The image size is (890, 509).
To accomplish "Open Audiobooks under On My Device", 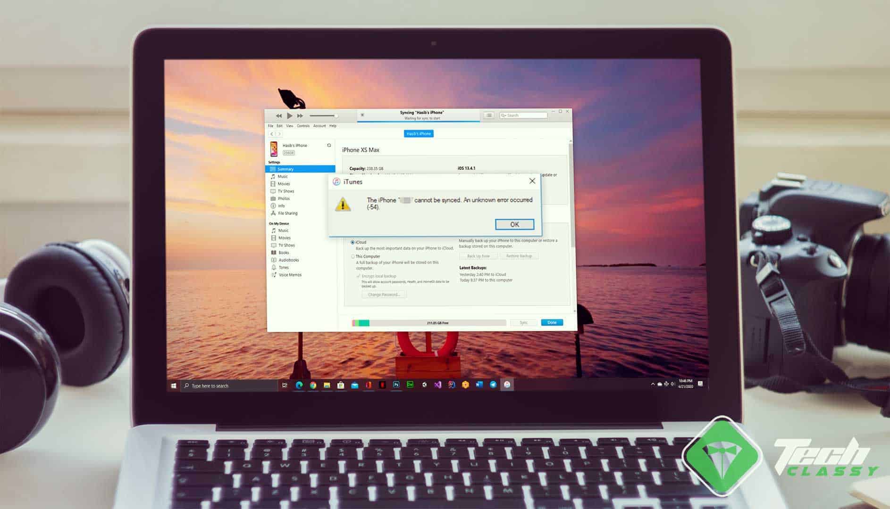I will [x=288, y=260].
